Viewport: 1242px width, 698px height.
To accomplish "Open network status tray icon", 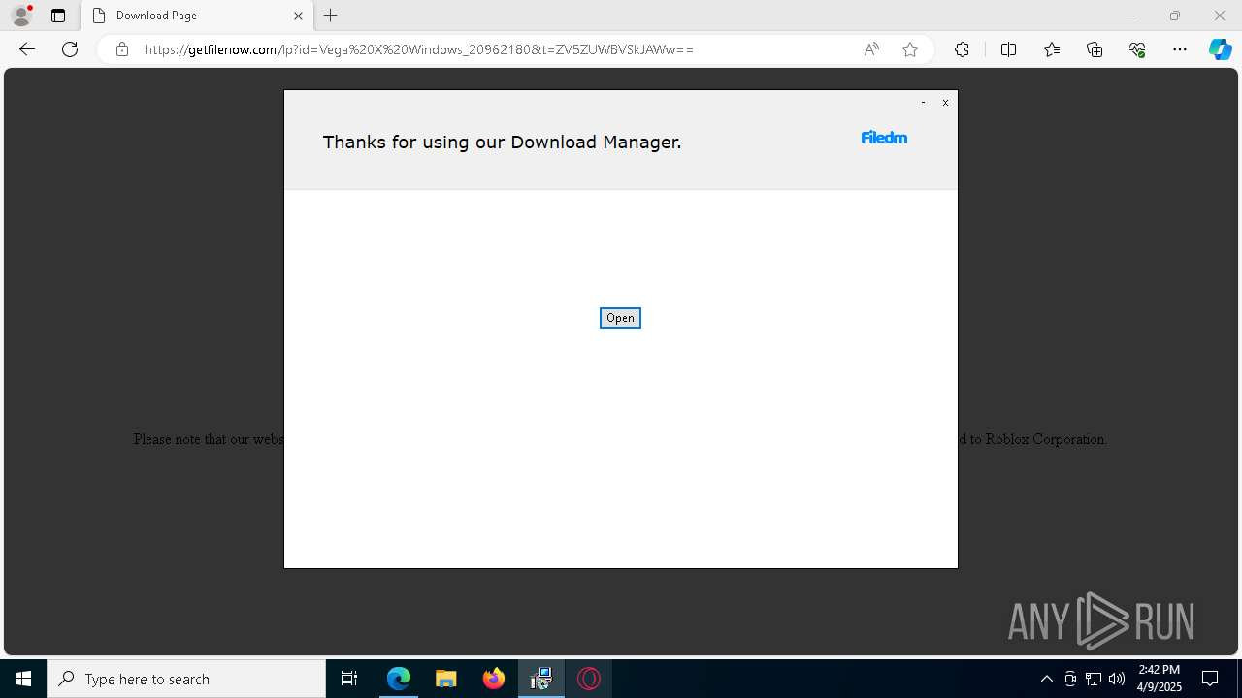I will pos(1094,679).
